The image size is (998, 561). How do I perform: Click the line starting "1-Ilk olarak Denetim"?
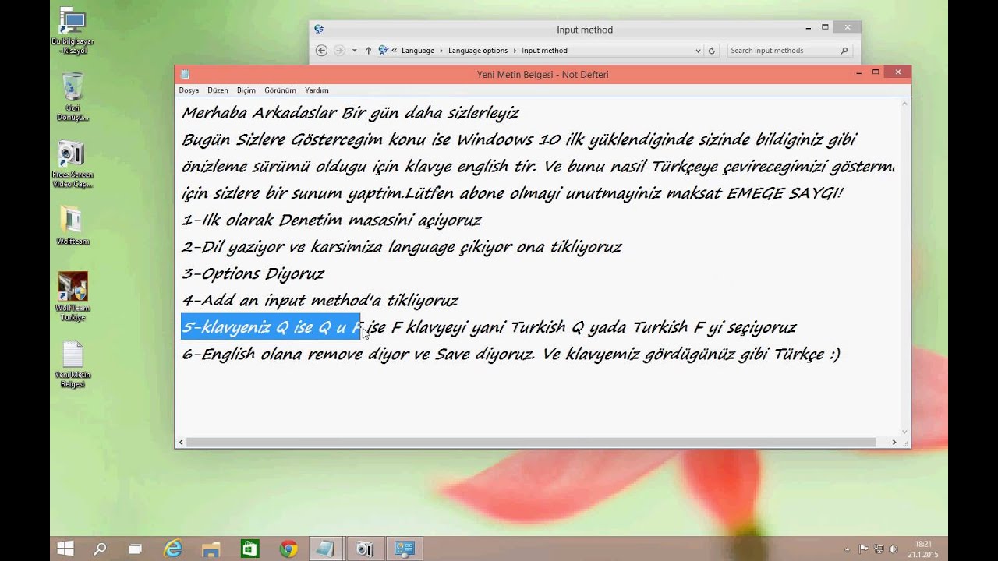pyautogui.click(x=331, y=221)
